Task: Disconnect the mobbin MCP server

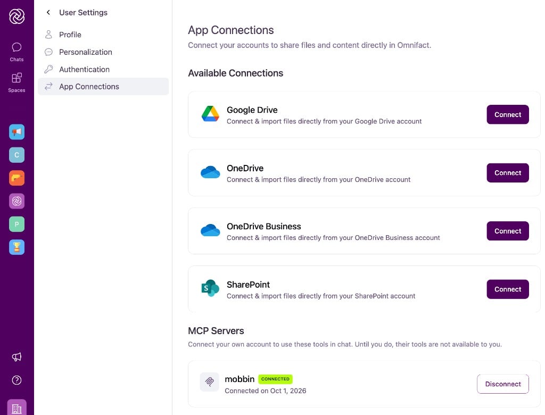Action: pos(502,384)
